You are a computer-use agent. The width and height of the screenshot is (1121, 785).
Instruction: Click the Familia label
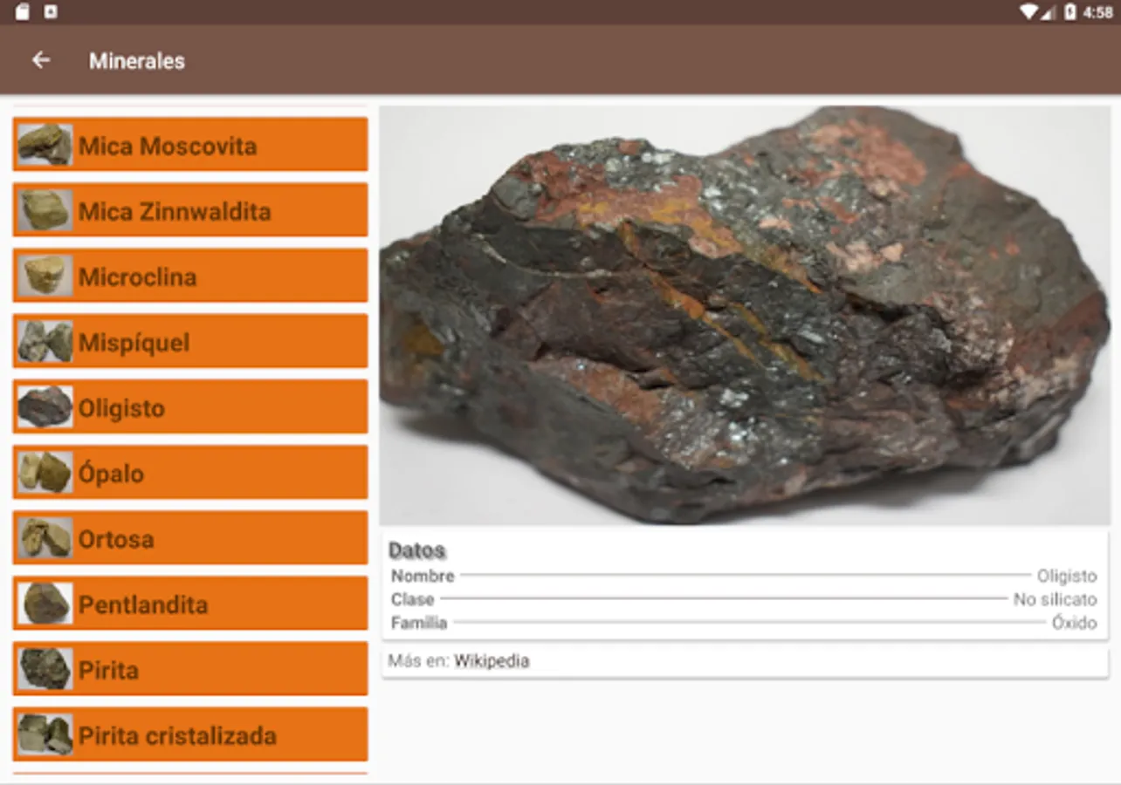click(419, 623)
